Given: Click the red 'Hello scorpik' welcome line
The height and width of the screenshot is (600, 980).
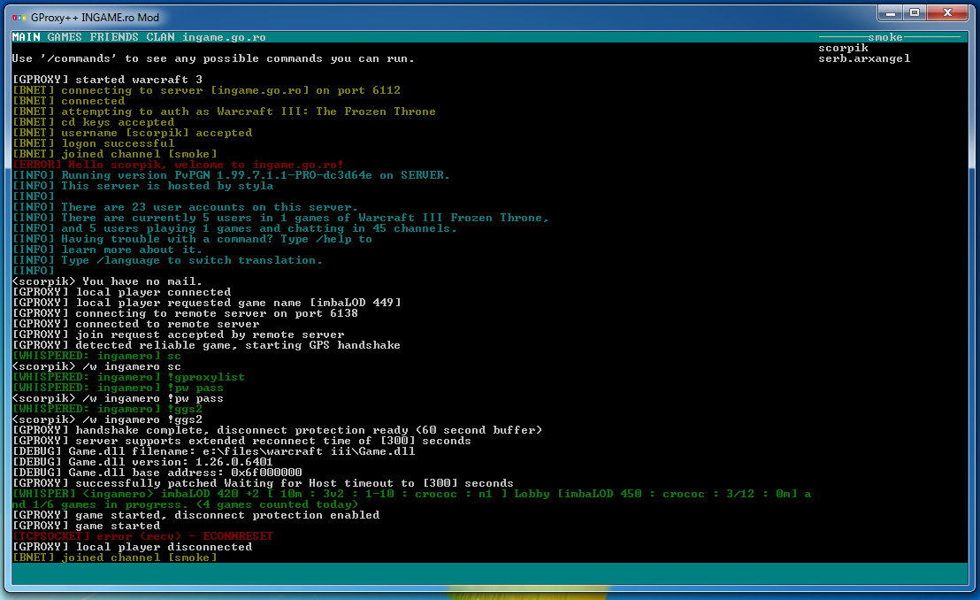Looking at the screenshot, I should click(x=178, y=165).
